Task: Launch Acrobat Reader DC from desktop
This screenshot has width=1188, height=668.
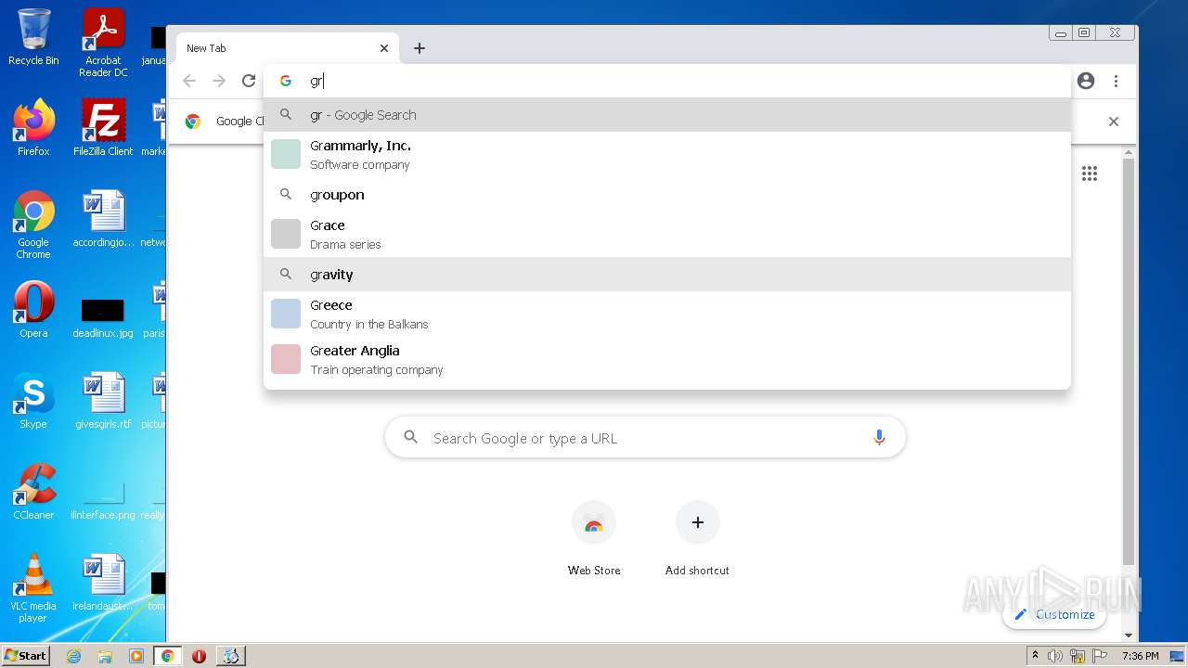Action: tap(103, 42)
